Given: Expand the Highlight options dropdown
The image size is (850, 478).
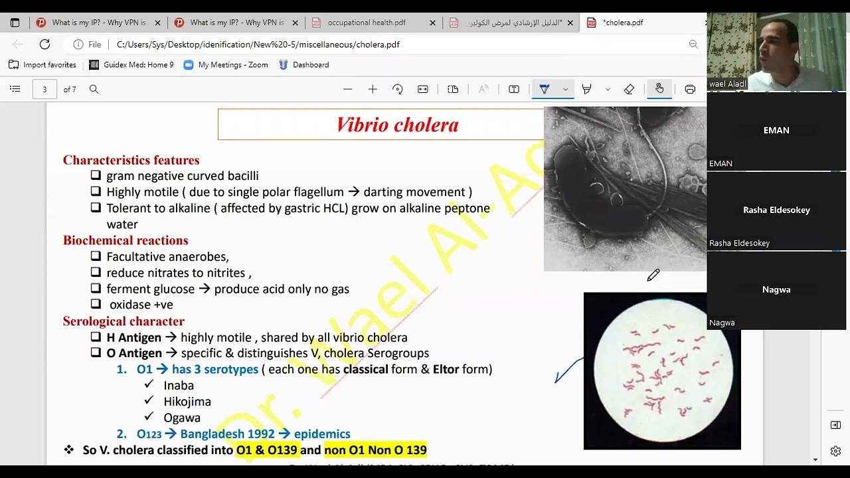Looking at the screenshot, I should pos(608,89).
